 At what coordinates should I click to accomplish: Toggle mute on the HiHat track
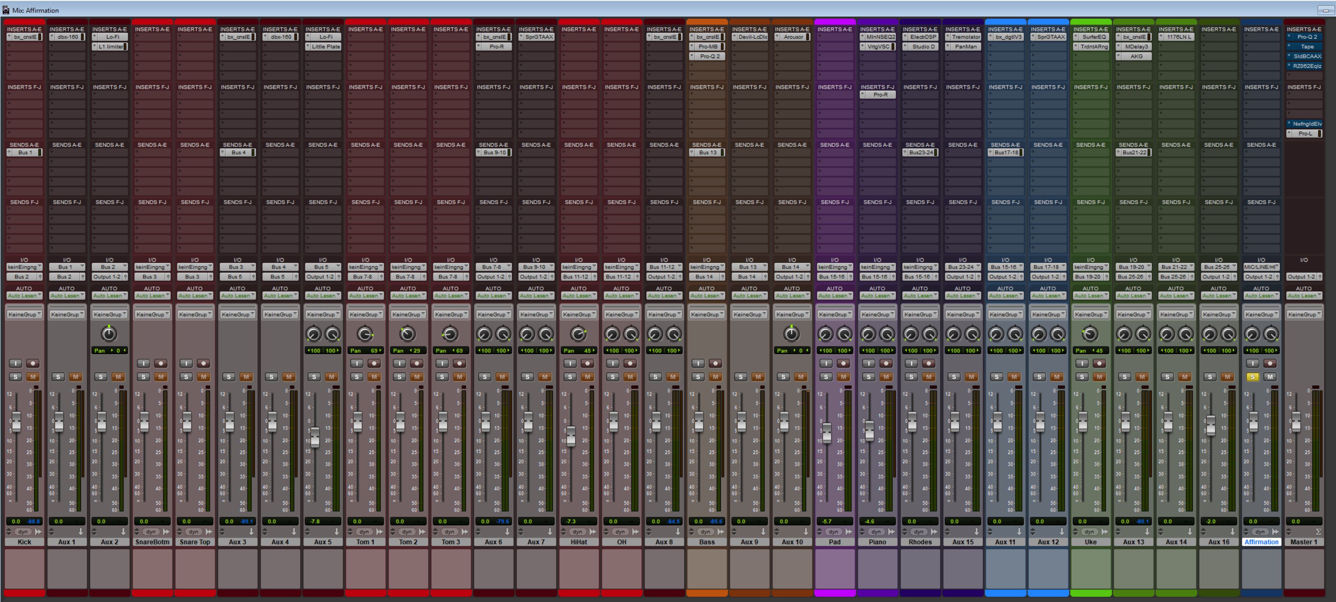(587, 377)
